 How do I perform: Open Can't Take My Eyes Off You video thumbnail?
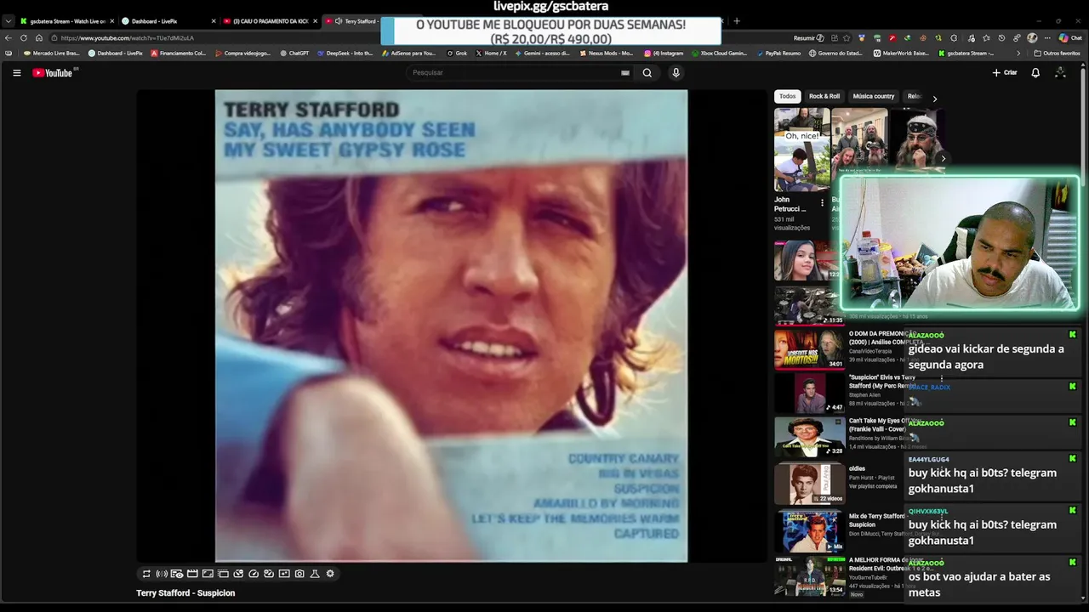click(809, 439)
